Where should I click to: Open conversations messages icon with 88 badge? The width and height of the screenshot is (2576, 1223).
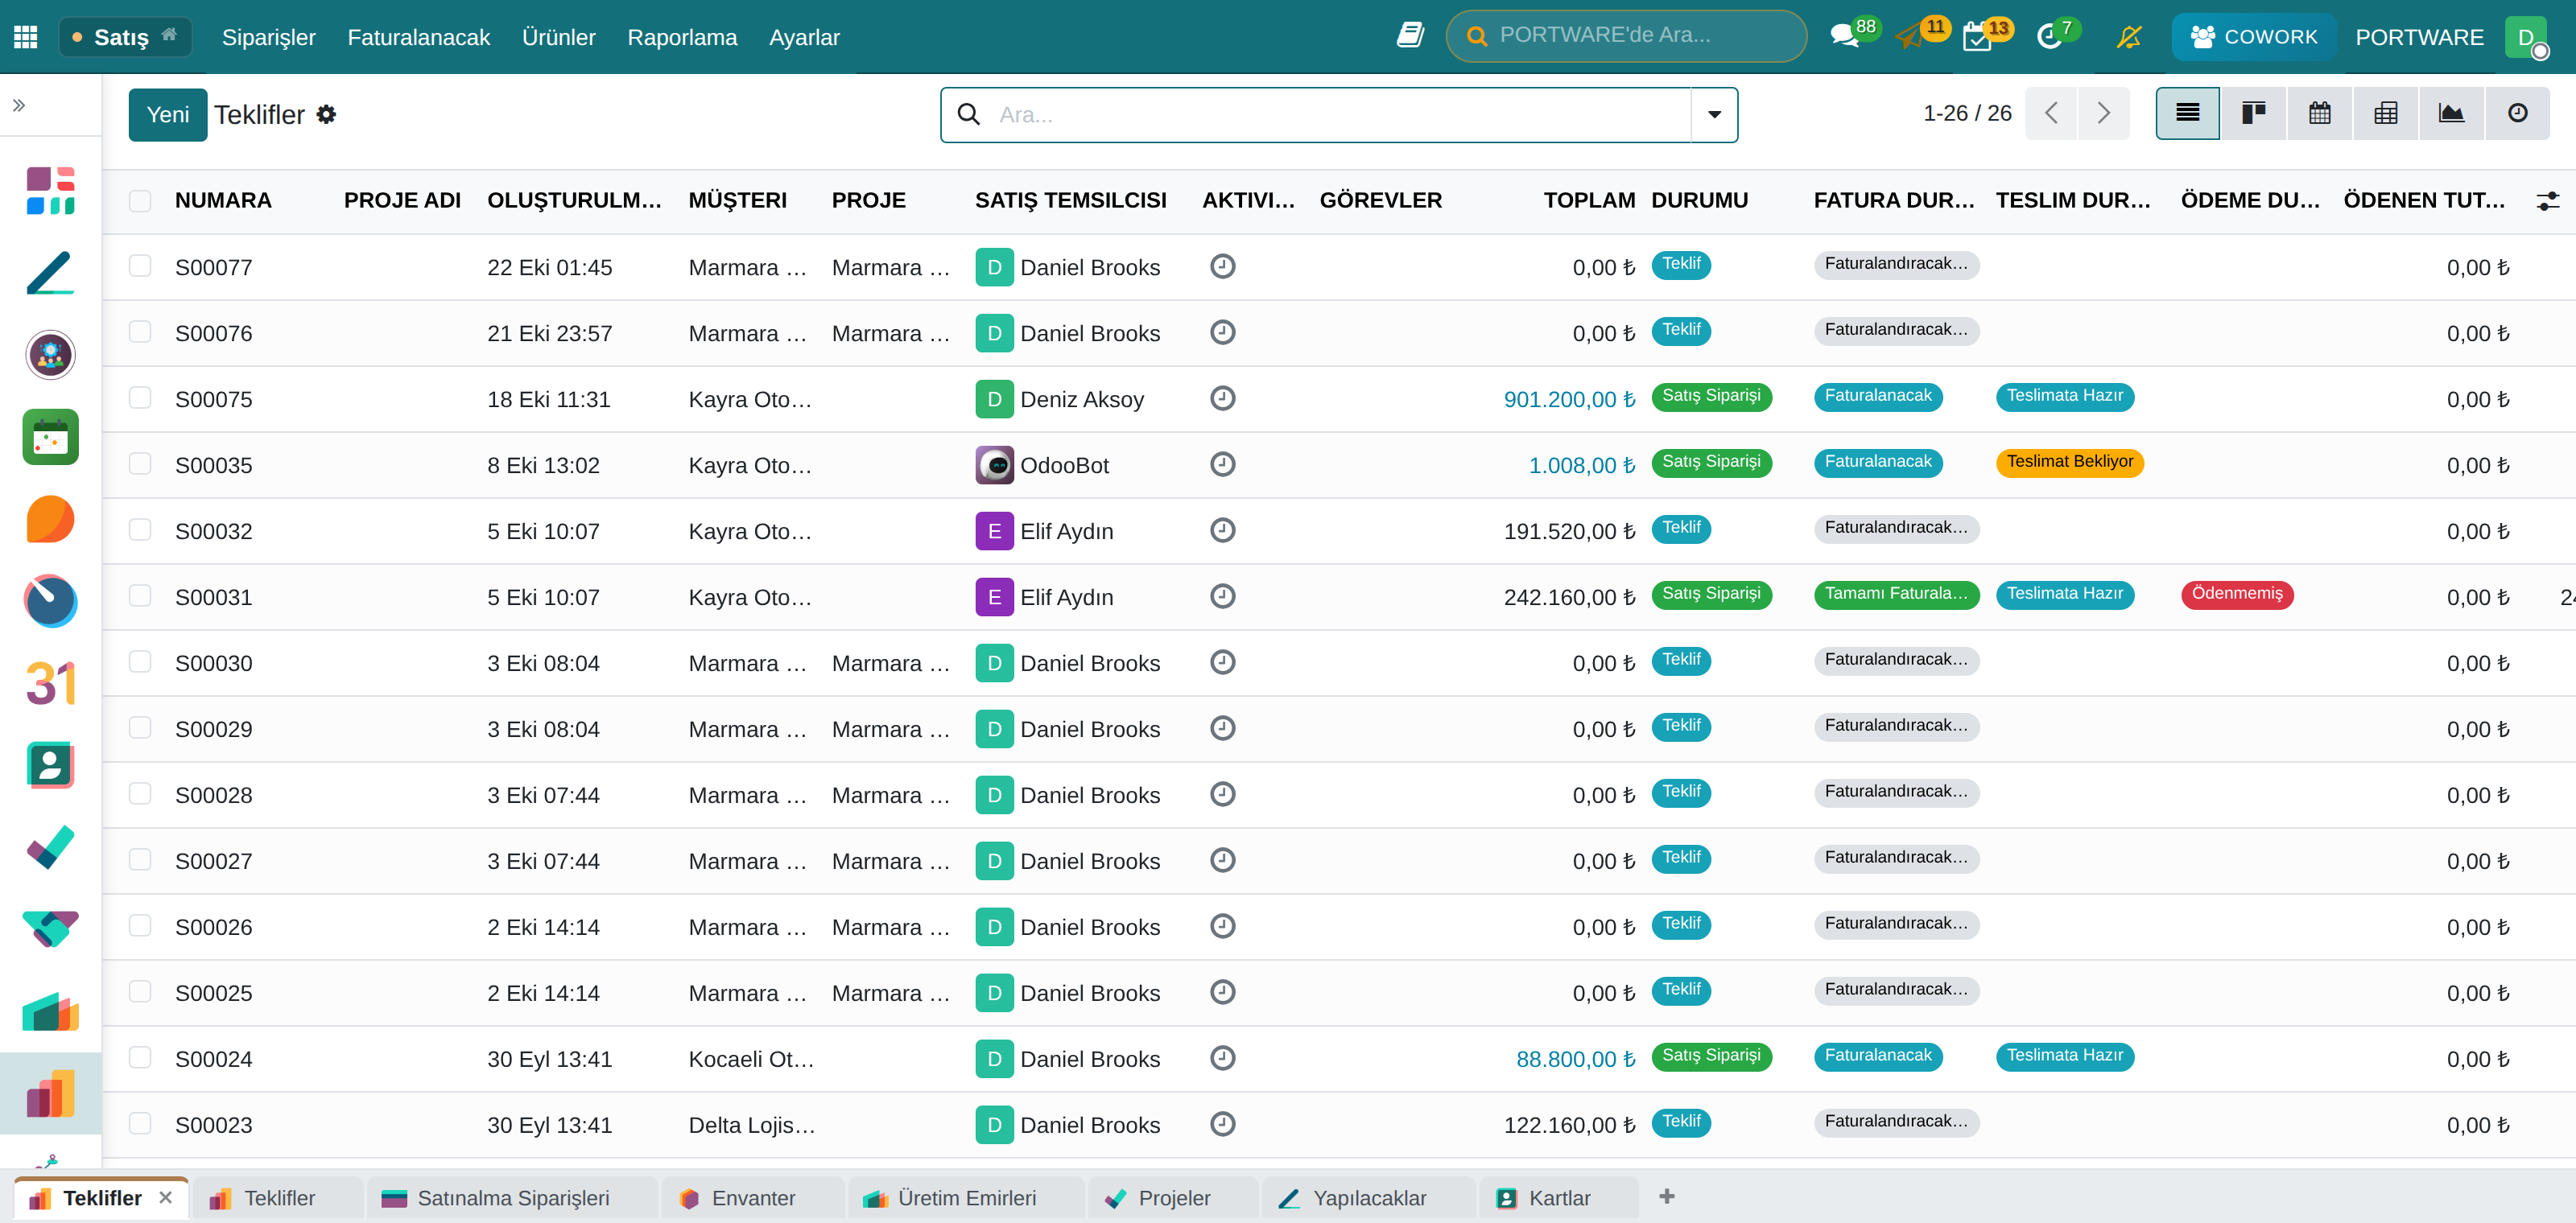coord(1845,37)
